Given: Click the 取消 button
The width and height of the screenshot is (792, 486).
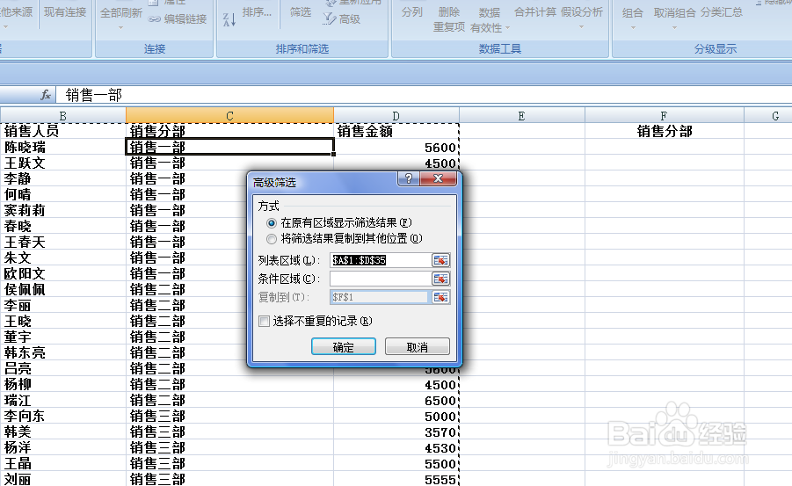Looking at the screenshot, I should click(x=418, y=346).
